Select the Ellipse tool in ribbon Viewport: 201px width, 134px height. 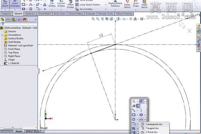pyautogui.click(x=38, y=5)
